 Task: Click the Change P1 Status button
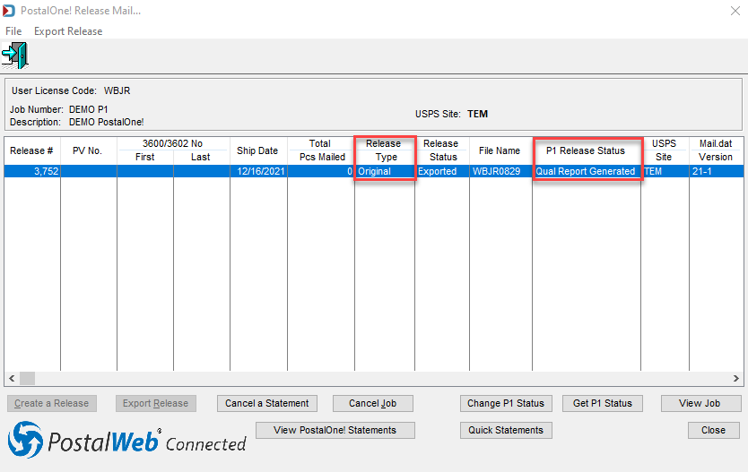click(506, 403)
